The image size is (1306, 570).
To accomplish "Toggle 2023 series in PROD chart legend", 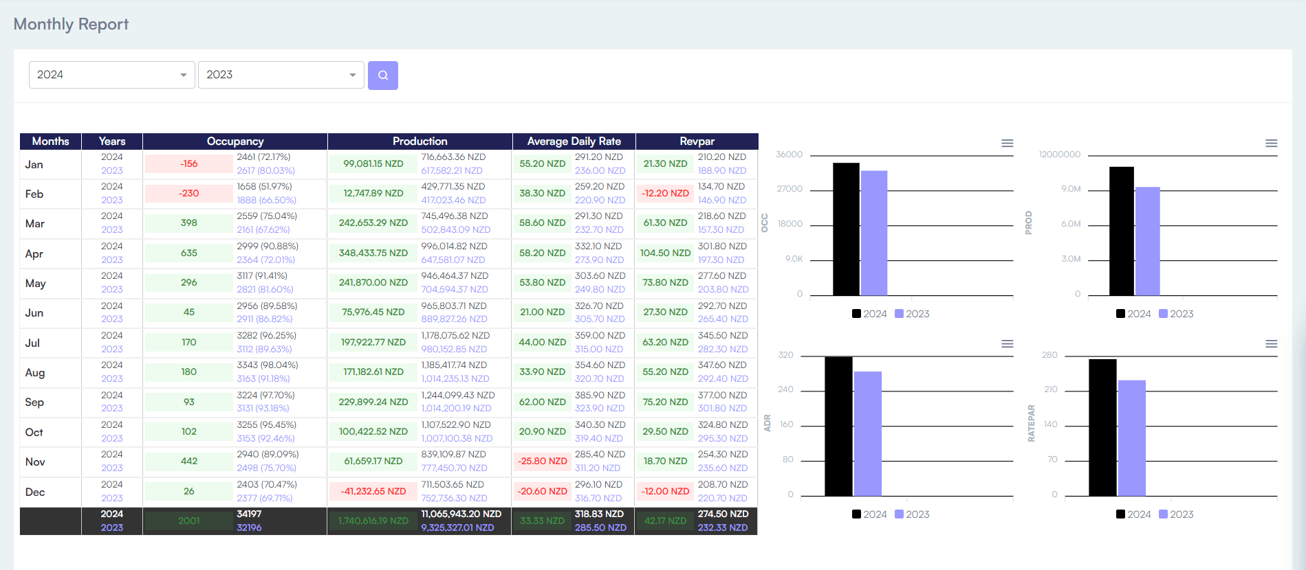I will pos(1176,314).
